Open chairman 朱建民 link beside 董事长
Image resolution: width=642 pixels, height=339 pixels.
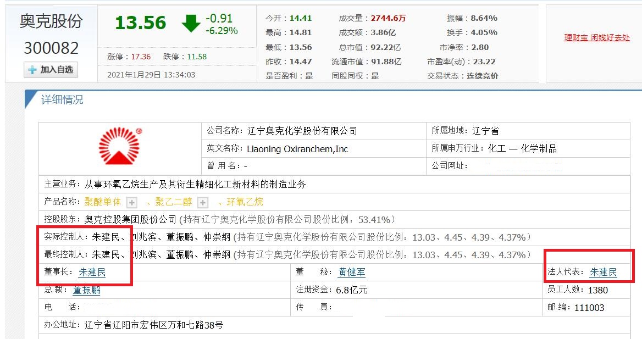tap(92, 273)
